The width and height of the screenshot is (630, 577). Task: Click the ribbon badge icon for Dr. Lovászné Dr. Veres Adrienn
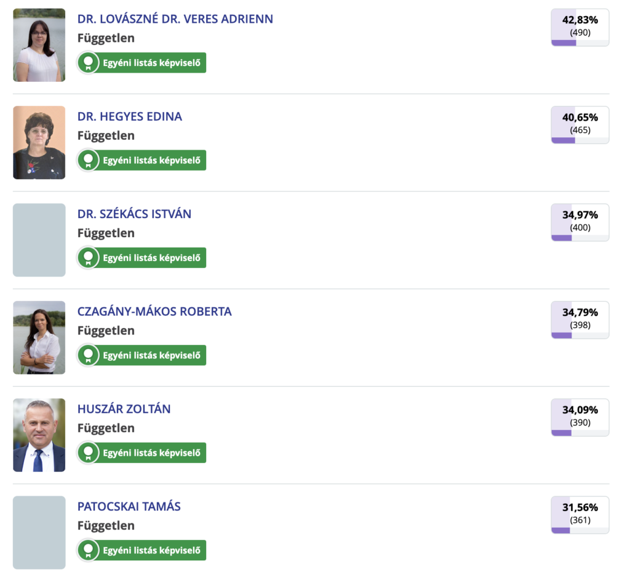[89, 63]
